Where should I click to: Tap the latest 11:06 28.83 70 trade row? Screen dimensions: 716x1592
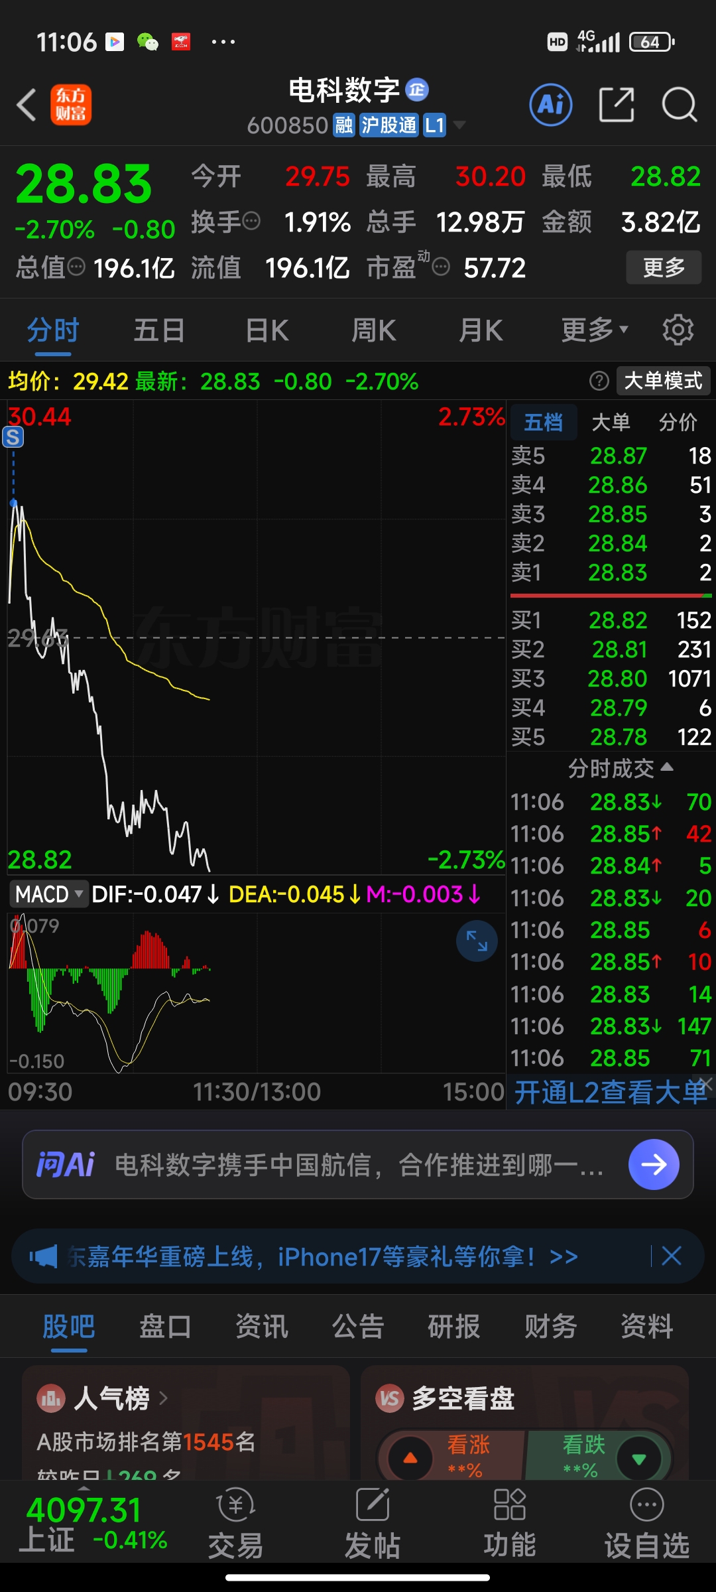pos(611,802)
